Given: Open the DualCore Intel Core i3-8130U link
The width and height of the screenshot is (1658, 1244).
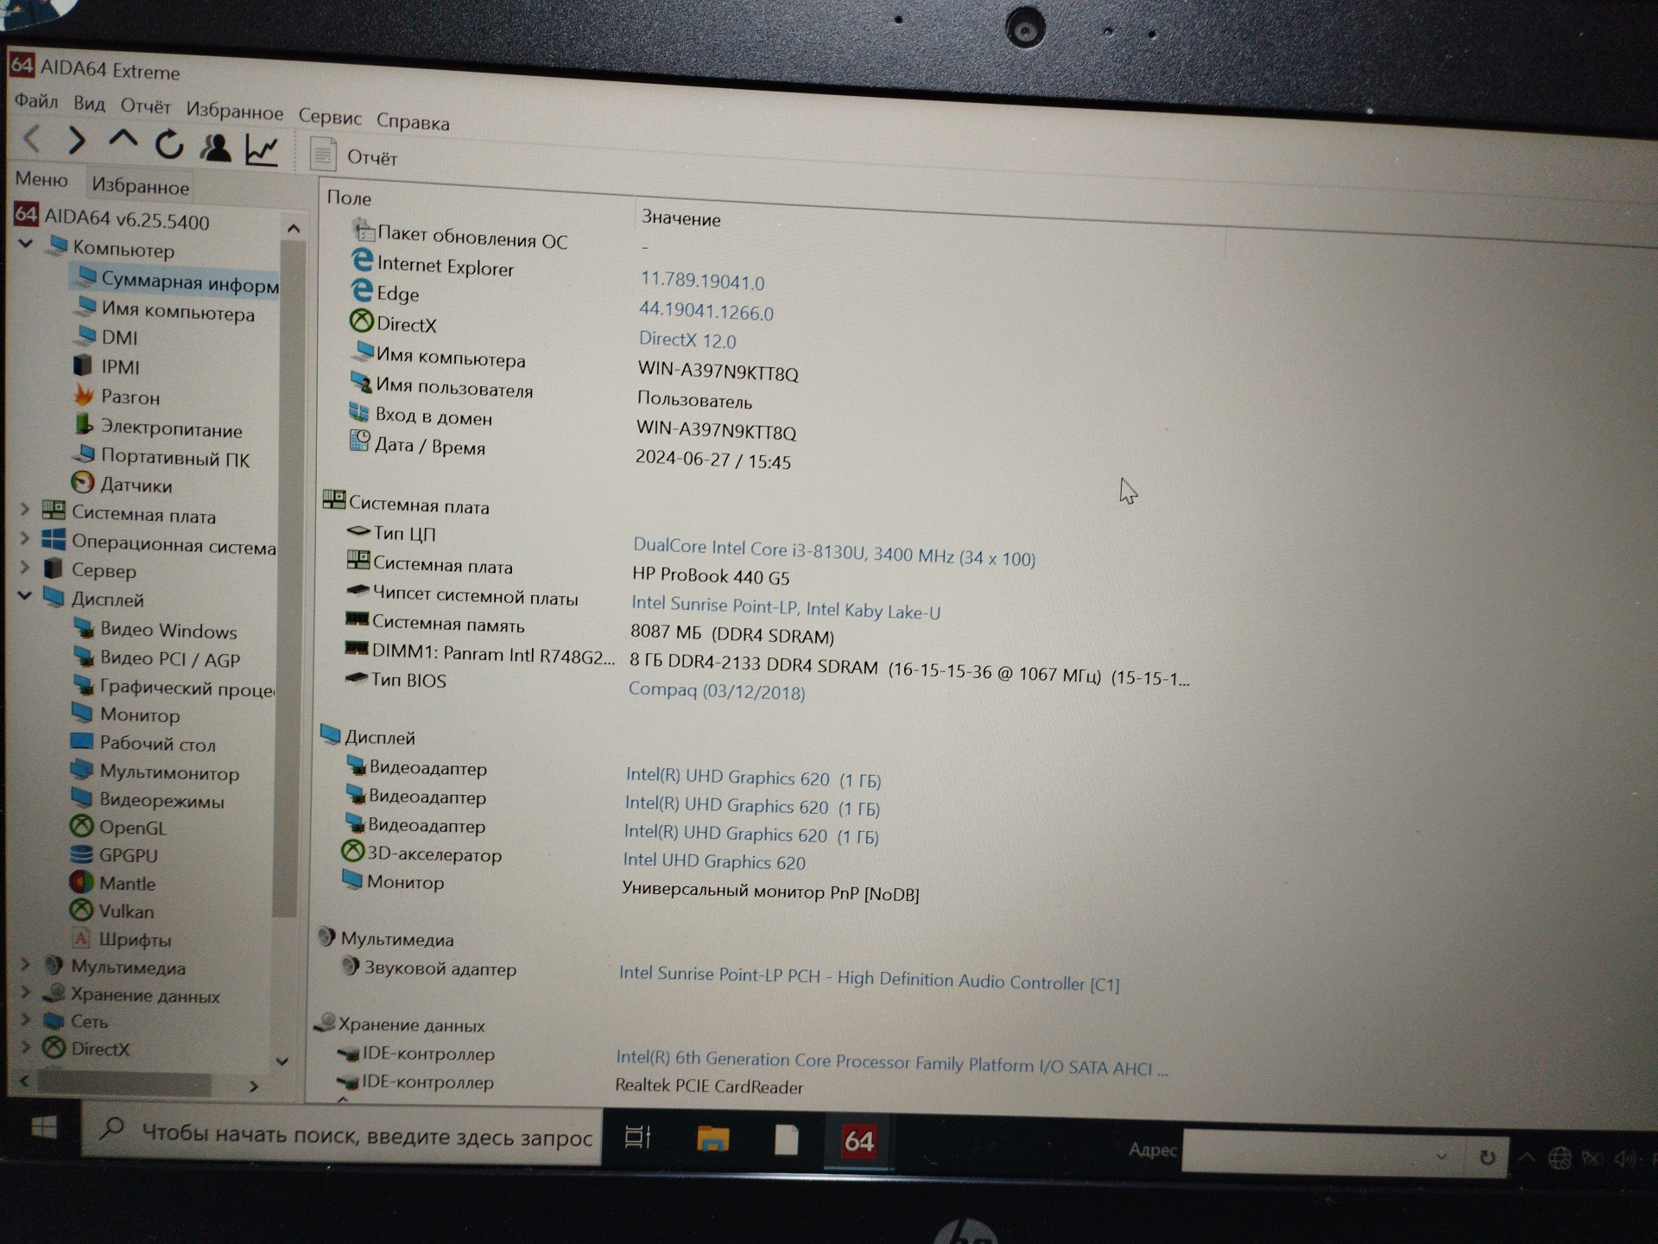Looking at the screenshot, I should [834, 551].
